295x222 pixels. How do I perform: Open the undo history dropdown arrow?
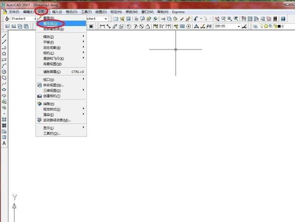pos(201,19)
